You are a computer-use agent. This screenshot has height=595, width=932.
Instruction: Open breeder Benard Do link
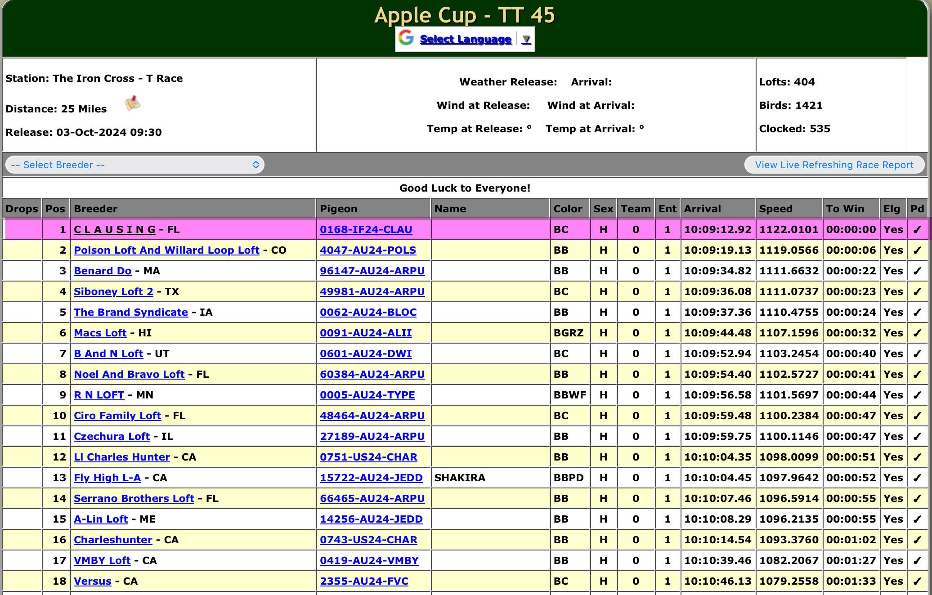point(103,271)
